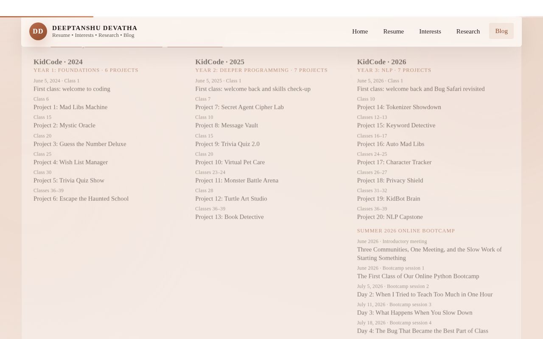View Project 12: Turtle Art Studio

coord(231,199)
